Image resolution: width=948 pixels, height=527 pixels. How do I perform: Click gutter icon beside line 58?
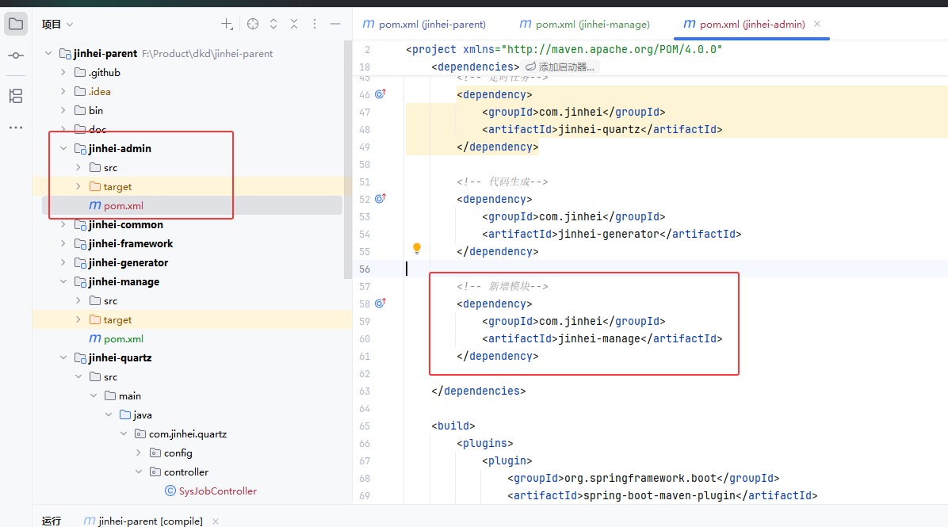380,303
